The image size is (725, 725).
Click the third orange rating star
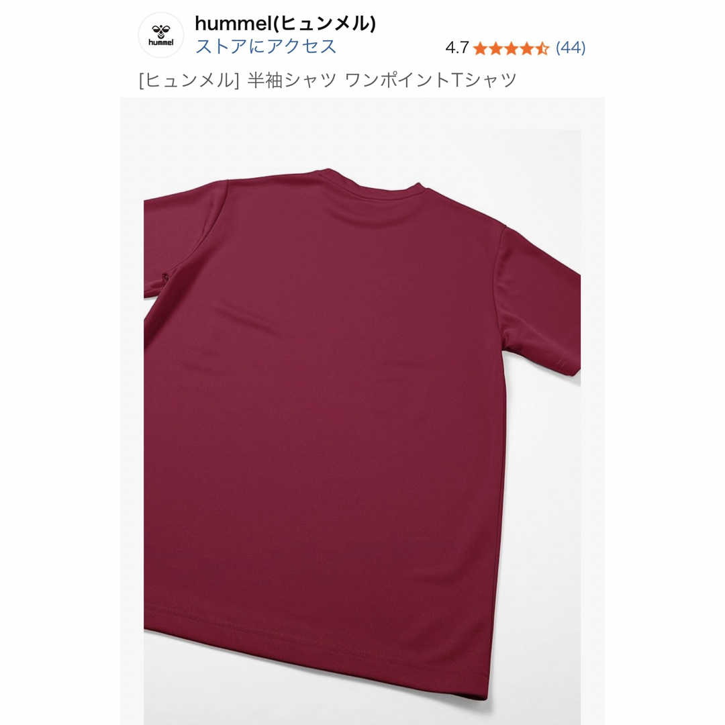tap(511, 48)
